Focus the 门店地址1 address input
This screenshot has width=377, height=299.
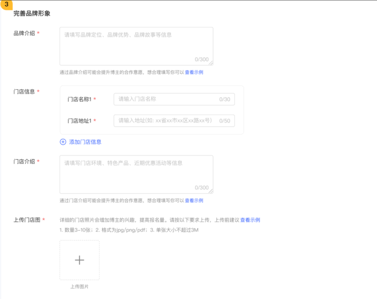pos(164,120)
